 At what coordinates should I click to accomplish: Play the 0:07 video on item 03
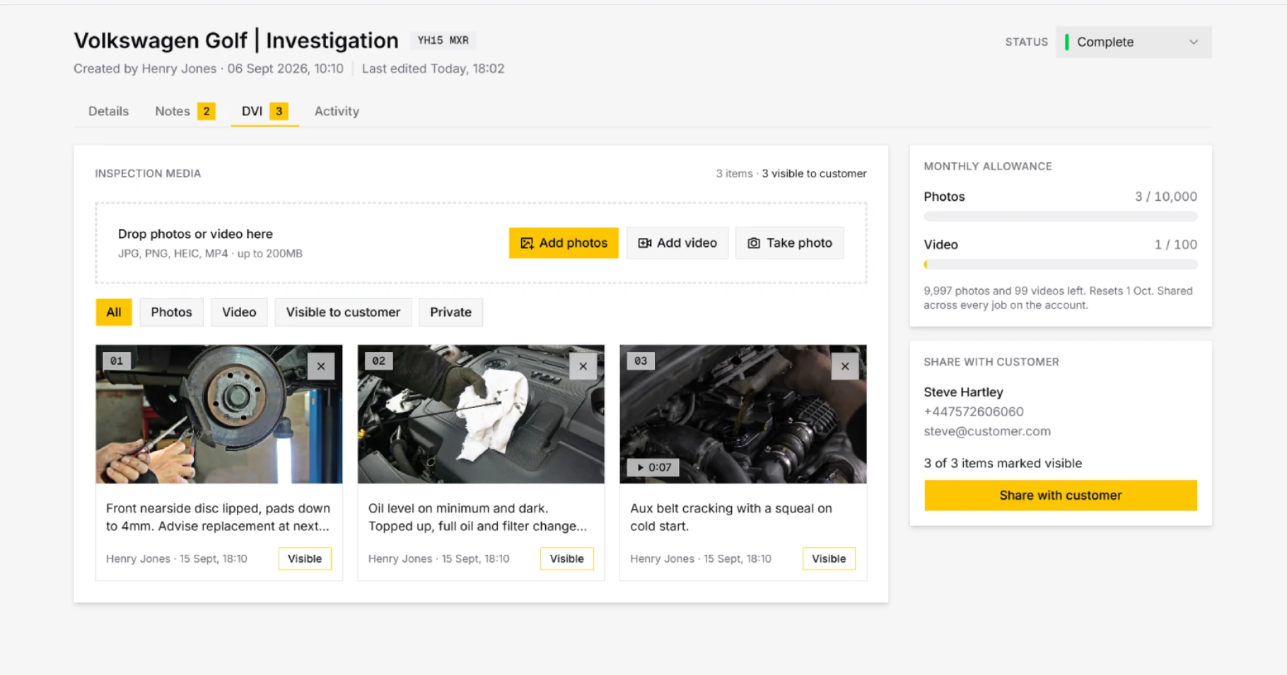click(x=653, y=467)
